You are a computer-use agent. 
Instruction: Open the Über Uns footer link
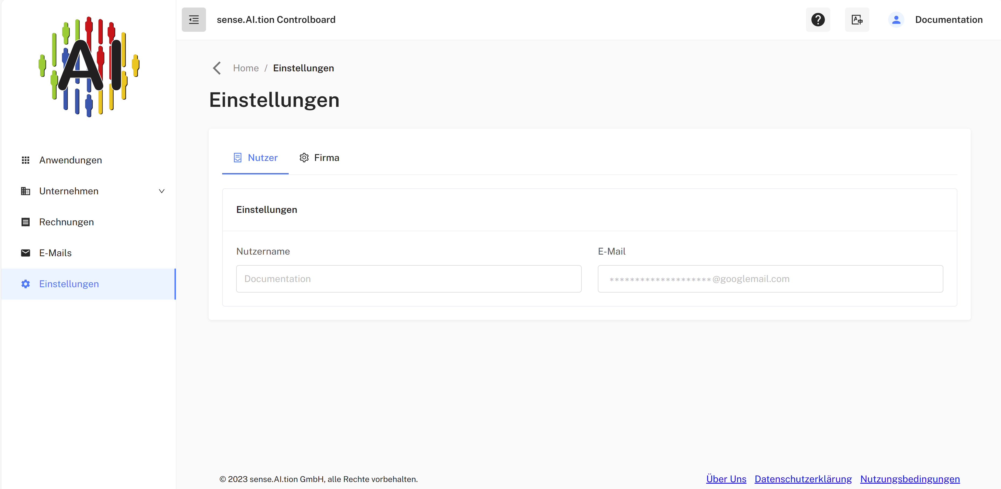point(726,479)
